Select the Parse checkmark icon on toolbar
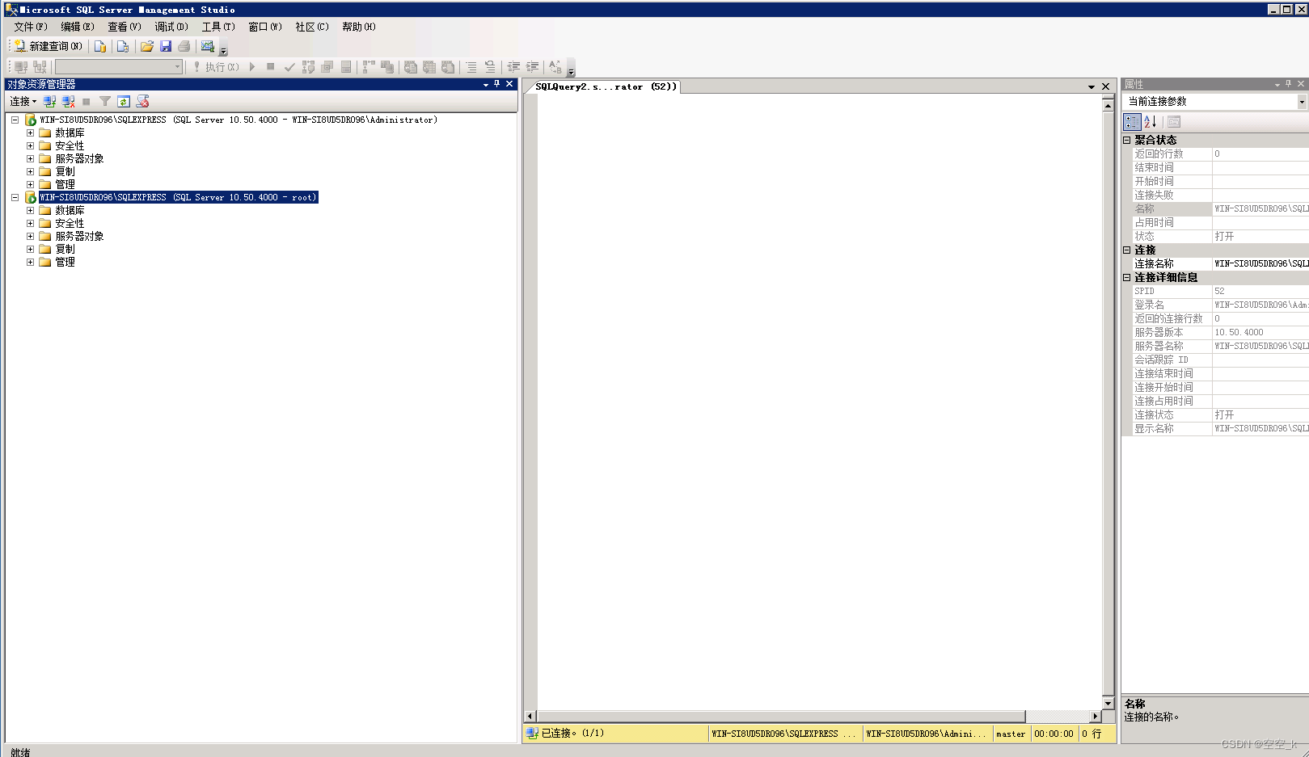The width and height of the screenshot is (1309, 757). (x=289, y=66)
